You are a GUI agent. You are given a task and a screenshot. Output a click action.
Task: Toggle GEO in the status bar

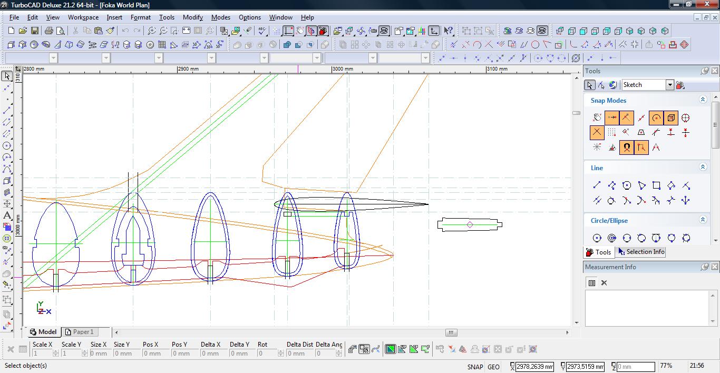pyautogui.click(x=493, y=367)
